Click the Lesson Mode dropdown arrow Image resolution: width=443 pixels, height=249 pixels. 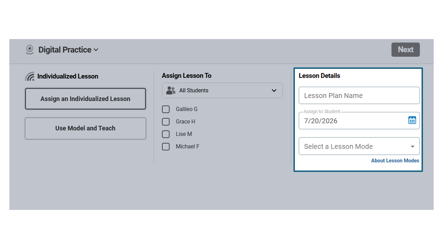[412, 147]
